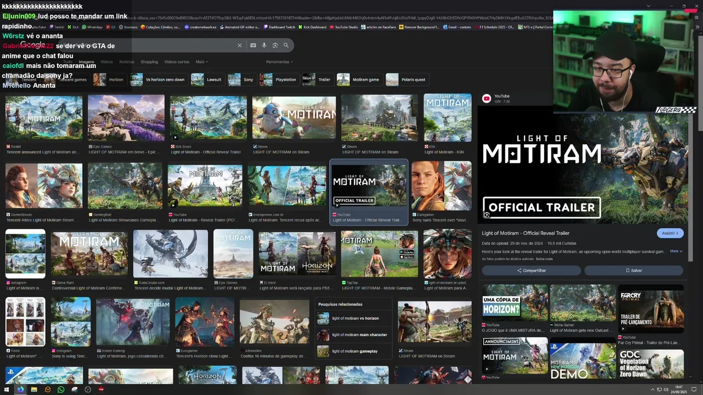Image resolution: width=703 pixels, height=395 pixels.
Task: Open Reddit result Tencent announced Light of Motiram
Action: pyautogui.click(x=44, y=152)
